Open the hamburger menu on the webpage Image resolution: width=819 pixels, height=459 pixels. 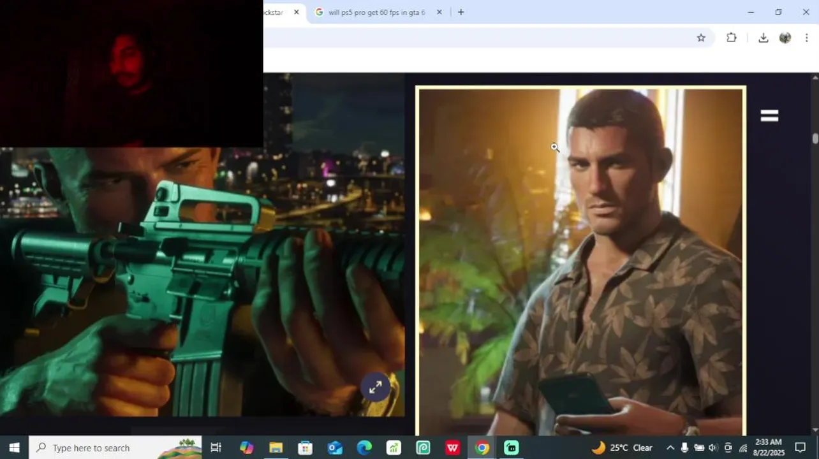click(x=769, y=115)
